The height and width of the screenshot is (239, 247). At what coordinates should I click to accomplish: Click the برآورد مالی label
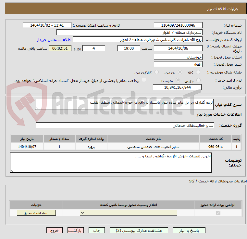tap(232, 87)
